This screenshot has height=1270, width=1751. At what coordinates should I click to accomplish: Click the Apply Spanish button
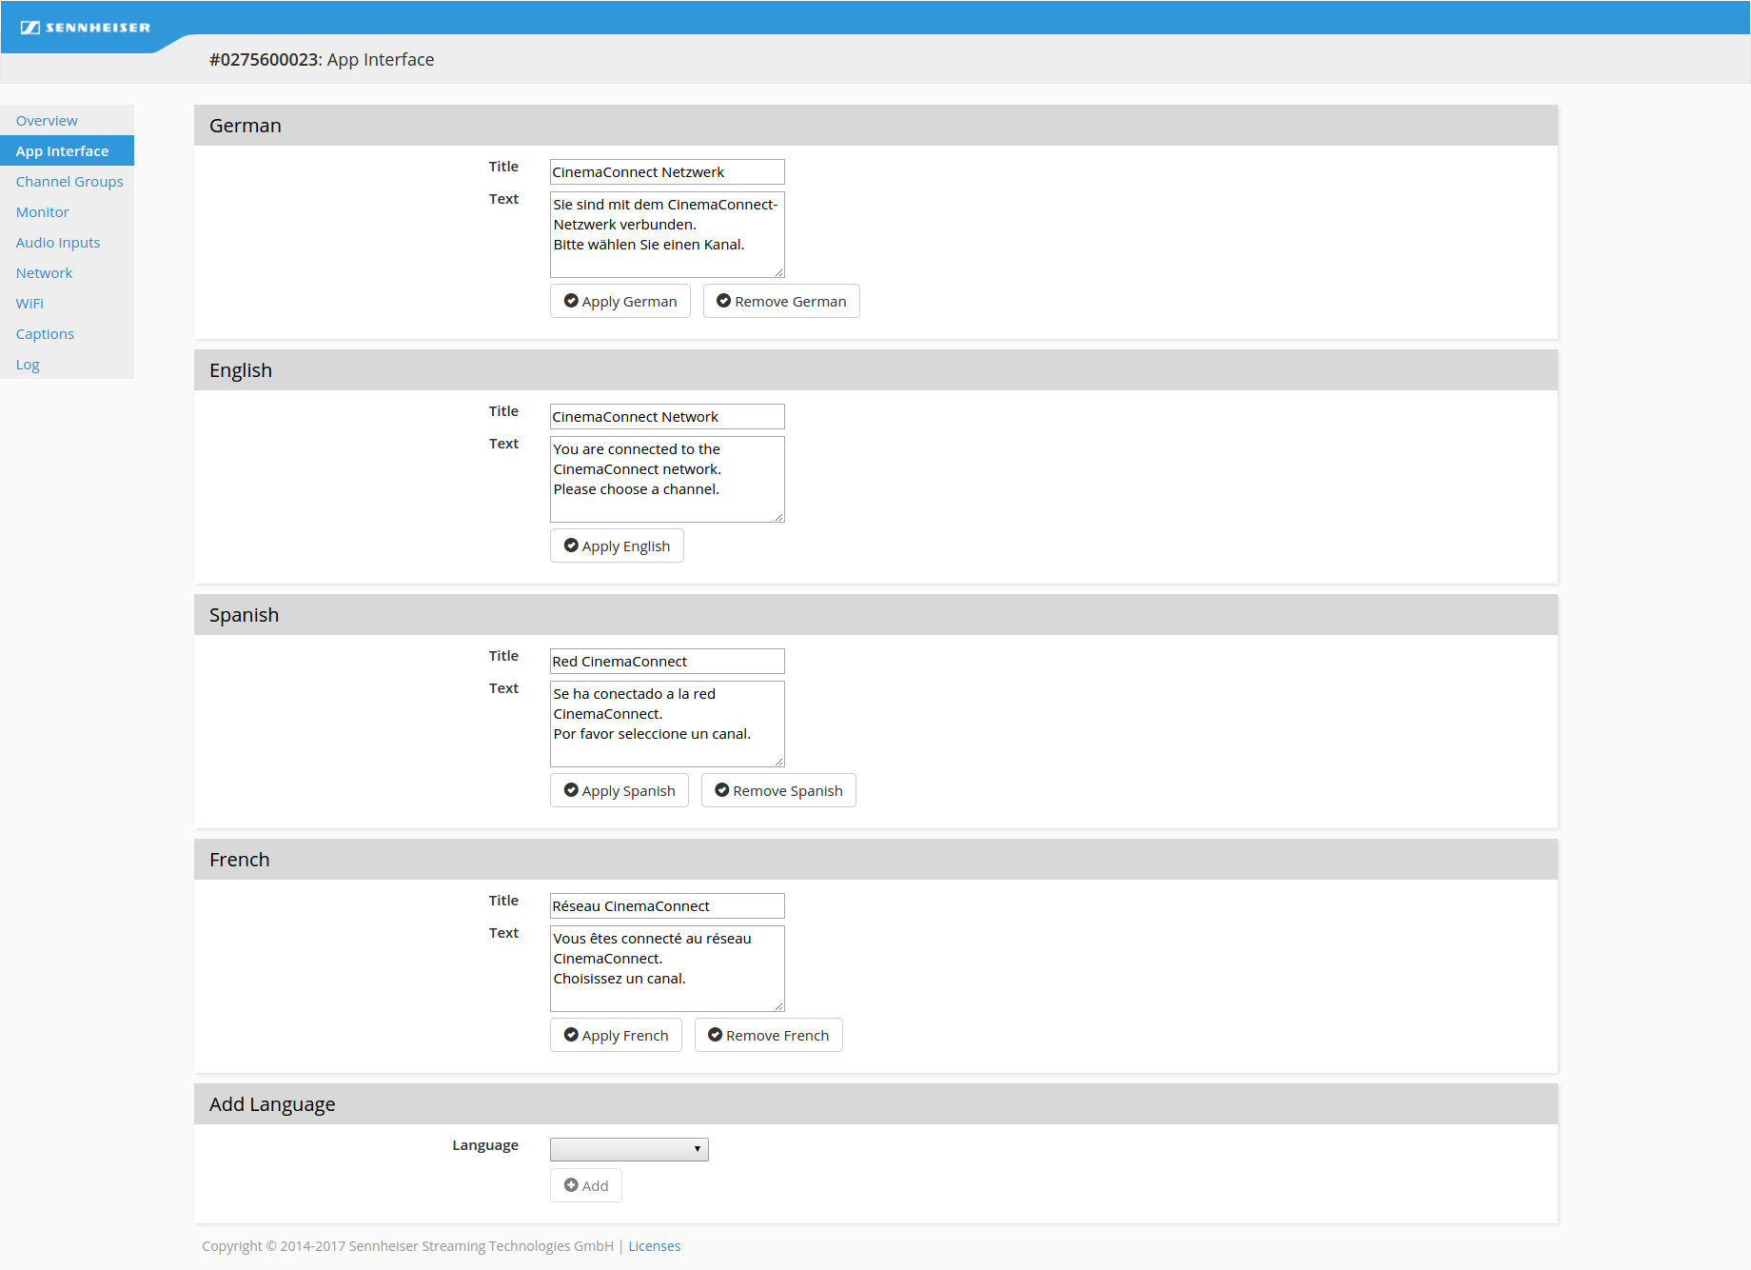[x=619, y=791]
